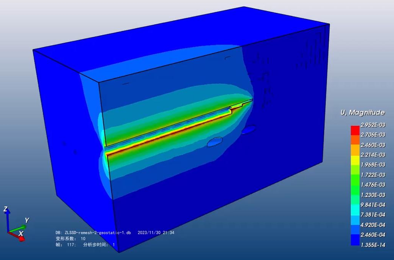
Task: Click the 2.952E-03 maximum legend value
Action: pyautogui.click(x=373, y=125)
